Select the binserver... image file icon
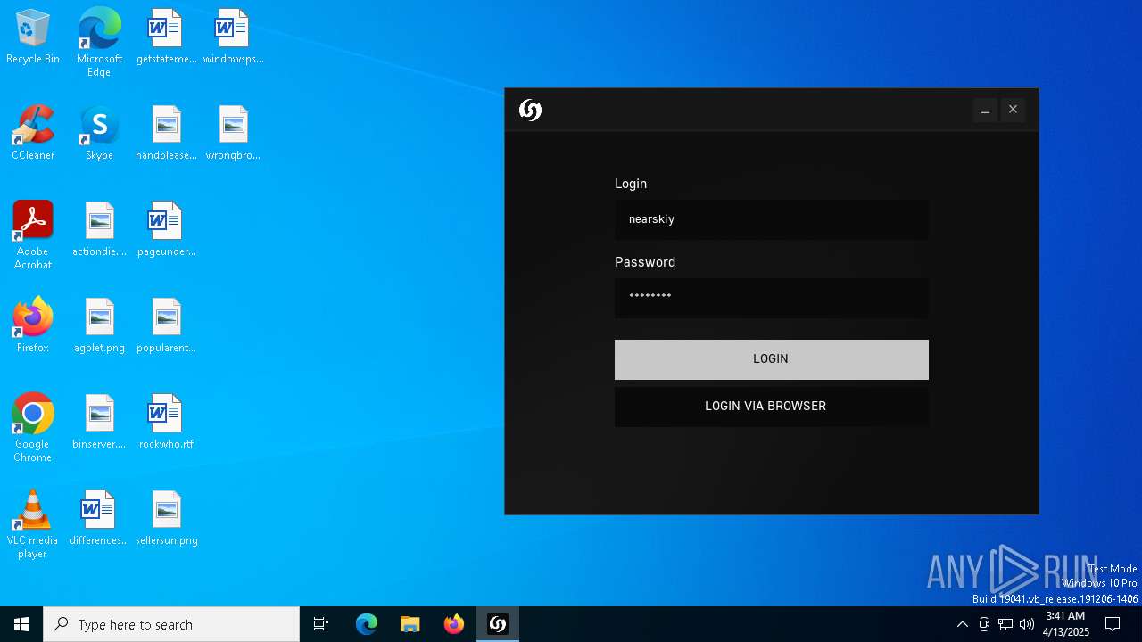Viewport: 1142px width, 642px height. coord(99,423)
